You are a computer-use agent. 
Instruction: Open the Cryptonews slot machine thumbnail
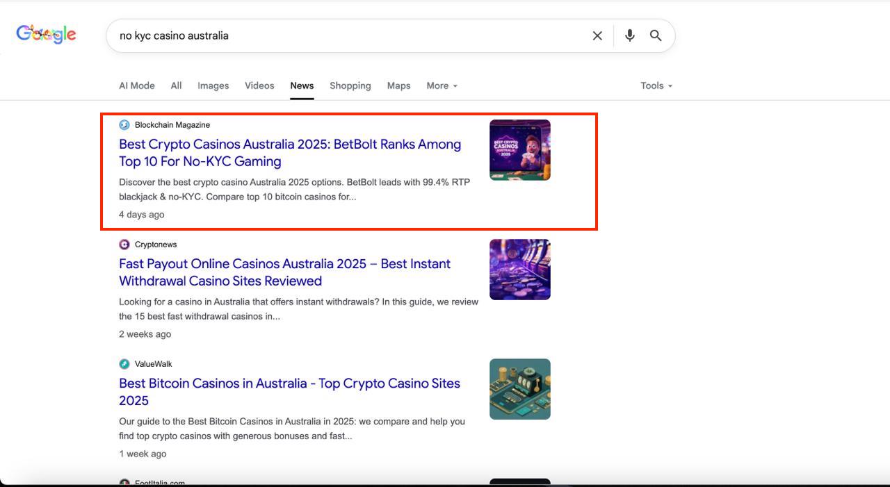click(520, 270)
